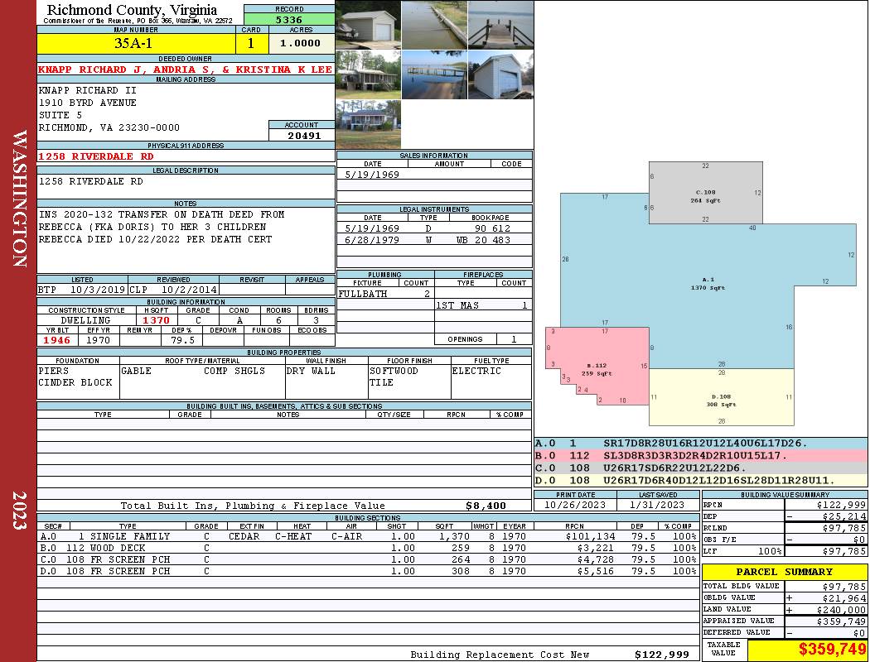The height and width of the screenshot is (662, 870).
Task: Select sales date 5/19/1969 in Sales Information
Action: point(372,175)
